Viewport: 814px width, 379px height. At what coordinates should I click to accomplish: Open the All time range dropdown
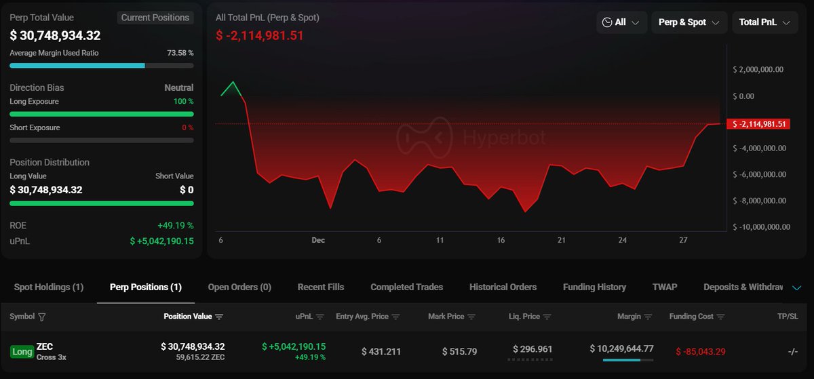(620, 22)
